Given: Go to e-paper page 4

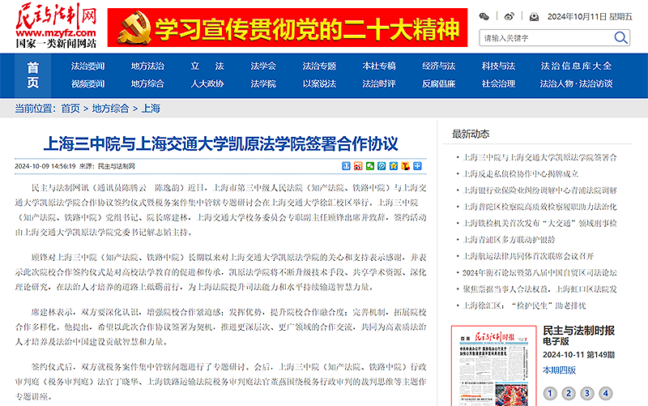Looking at the screenshot, I should click(605, 393).
